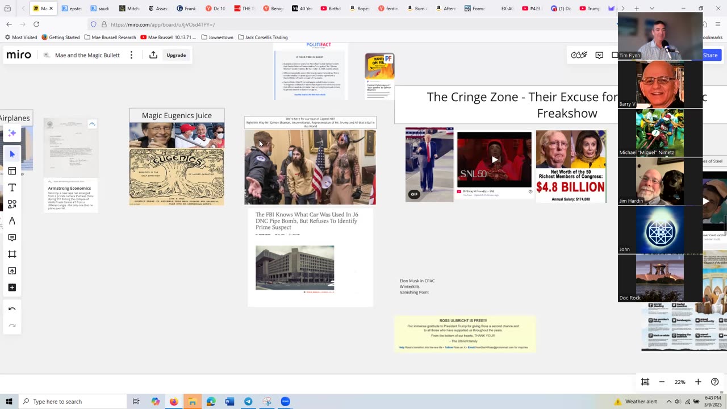Zoom in on the board

click(698, 382)
